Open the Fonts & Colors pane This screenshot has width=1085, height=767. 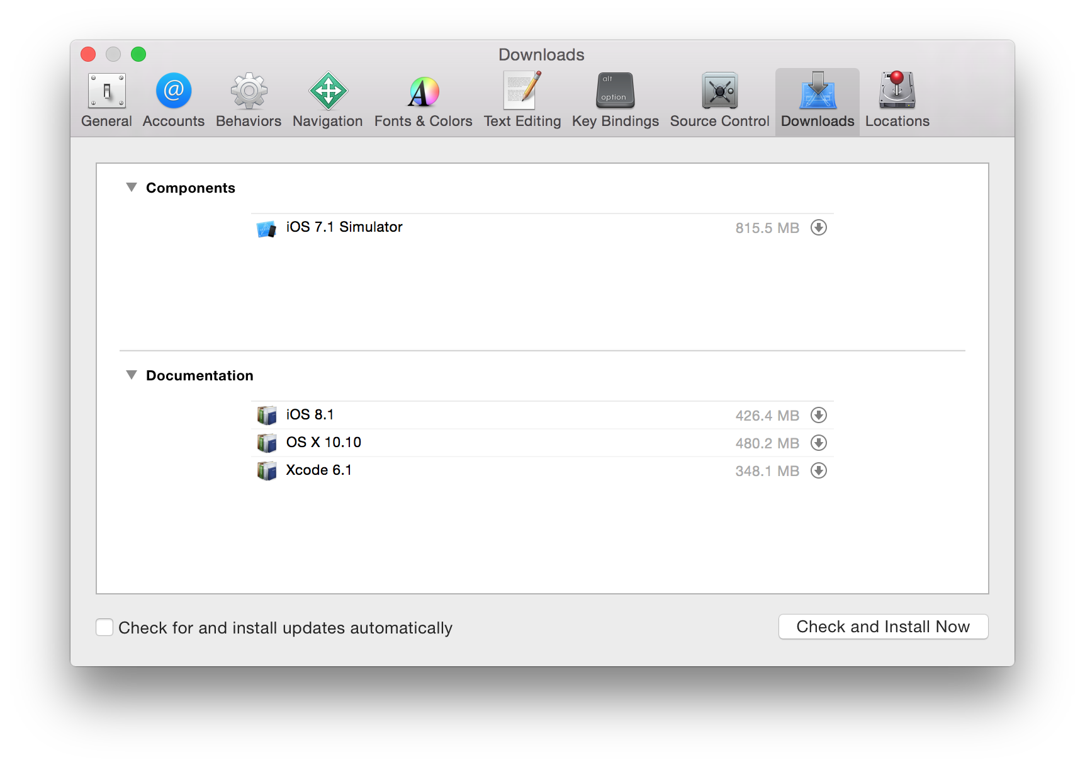pyautogui.click(x=424, y=101)
